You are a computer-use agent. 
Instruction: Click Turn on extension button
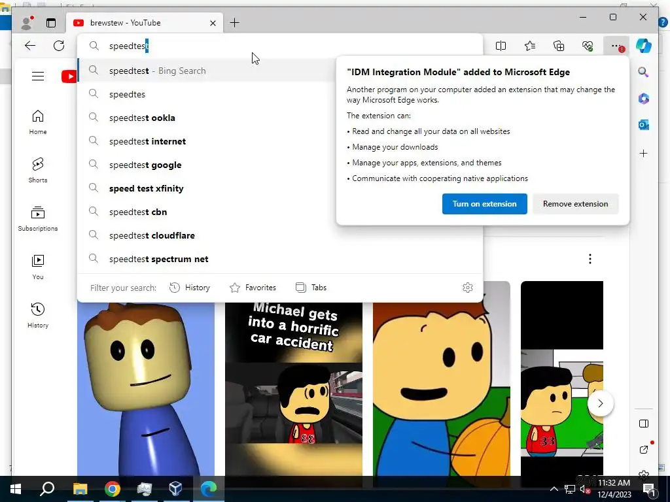click(x=485, y=204)
